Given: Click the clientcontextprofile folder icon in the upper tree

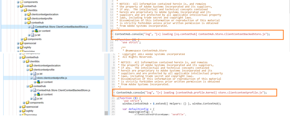Looking at the screenshot, I should tap(29, 19).
